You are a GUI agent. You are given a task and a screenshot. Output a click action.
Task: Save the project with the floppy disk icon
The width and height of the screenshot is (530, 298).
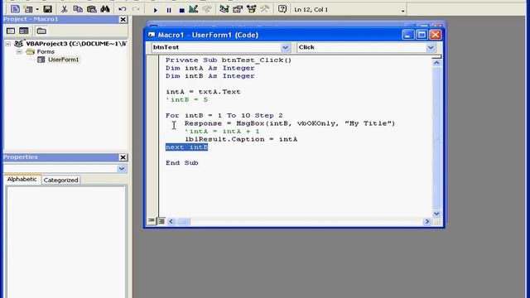pyautogui.click(x=48, y=9)
